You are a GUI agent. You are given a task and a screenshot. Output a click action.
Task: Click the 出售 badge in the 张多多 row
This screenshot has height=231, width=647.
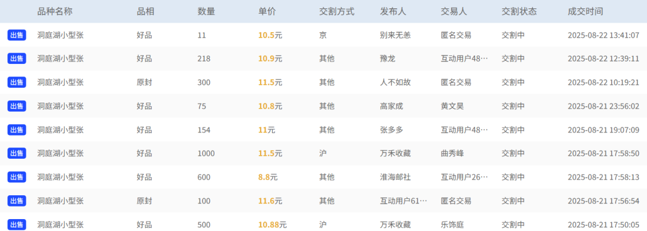[x=17, y=130]
